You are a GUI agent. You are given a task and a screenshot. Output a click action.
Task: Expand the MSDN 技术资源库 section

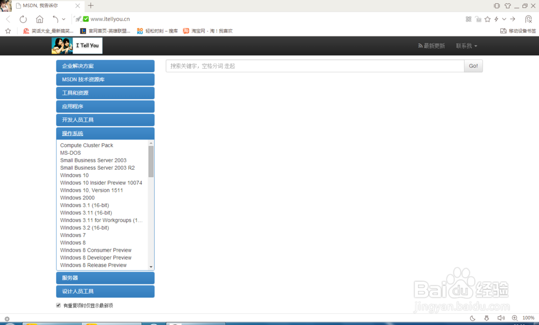105,79
